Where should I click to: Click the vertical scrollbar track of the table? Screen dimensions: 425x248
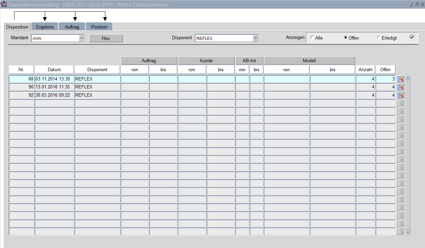coord(408,155)
